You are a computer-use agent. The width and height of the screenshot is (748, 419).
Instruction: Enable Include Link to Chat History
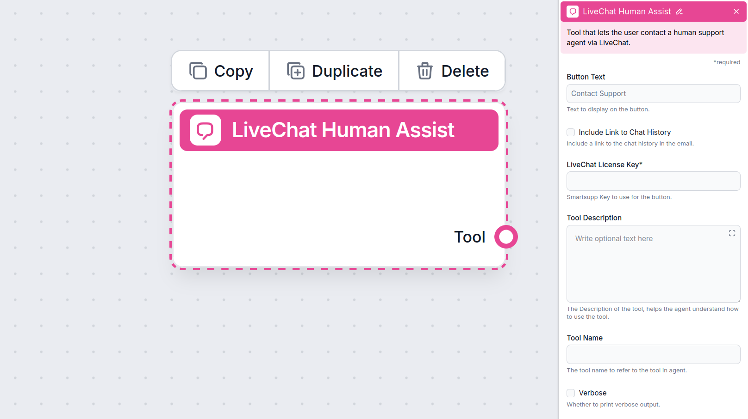[x=570, y=132]
